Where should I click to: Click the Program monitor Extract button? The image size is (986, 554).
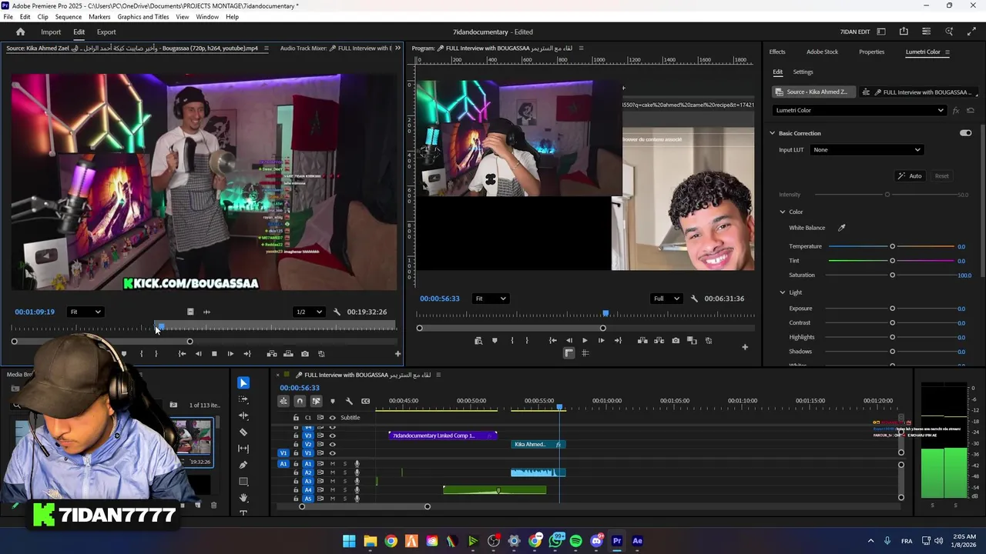659,340
